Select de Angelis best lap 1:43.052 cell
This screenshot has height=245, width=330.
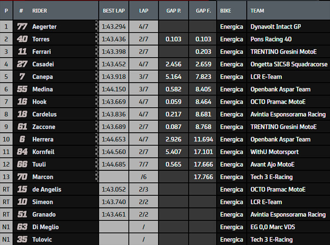[114, 189]
